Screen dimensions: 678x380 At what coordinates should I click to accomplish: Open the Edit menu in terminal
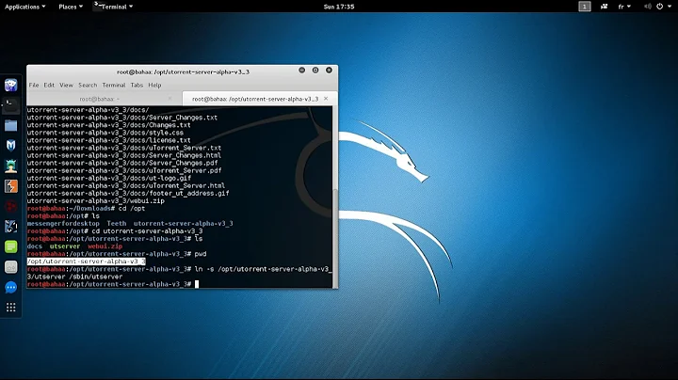pos(49,85)
